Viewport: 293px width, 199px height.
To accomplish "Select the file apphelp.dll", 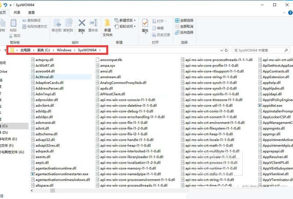I will (272, 83).
